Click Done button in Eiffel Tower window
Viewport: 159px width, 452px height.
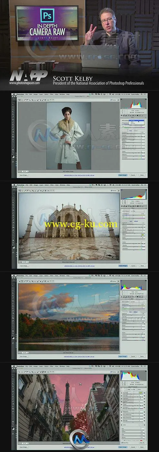point(142,447)
